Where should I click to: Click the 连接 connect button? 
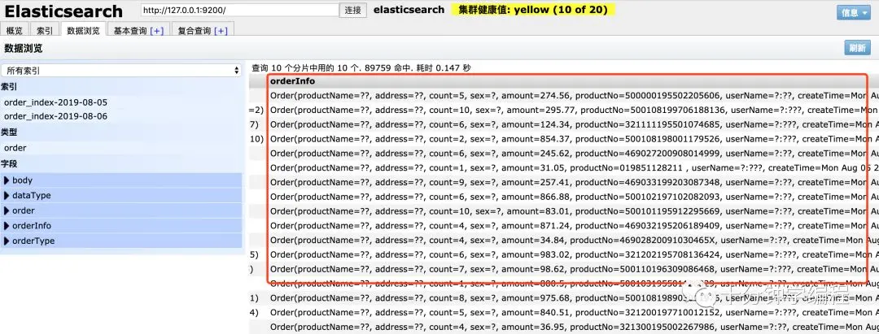click(x=353, y=10)
